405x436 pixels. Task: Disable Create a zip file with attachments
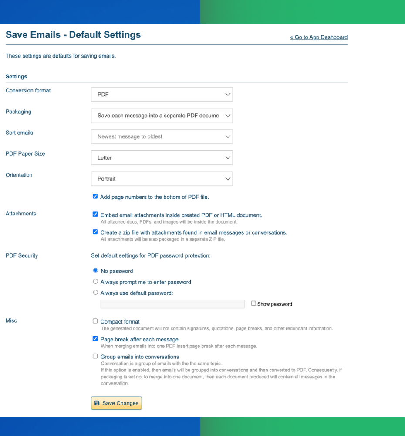click(x=95, y=232)
